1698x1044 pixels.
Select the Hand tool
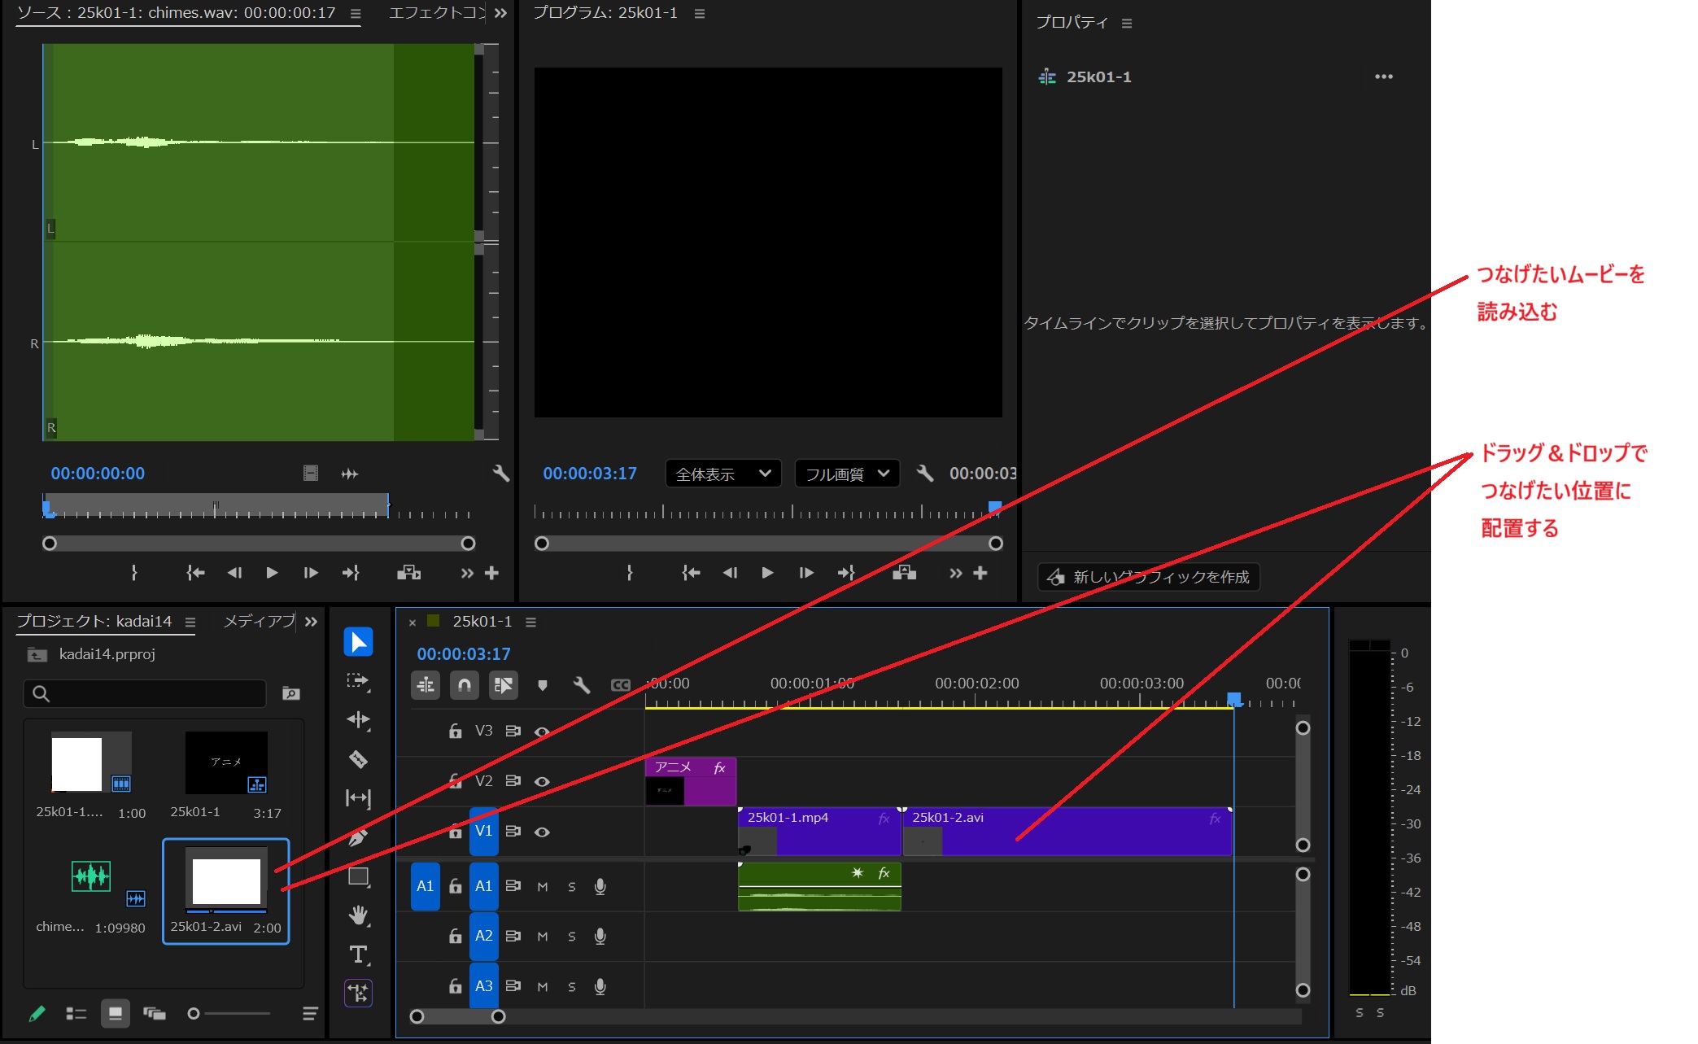[x=358, y=915]
